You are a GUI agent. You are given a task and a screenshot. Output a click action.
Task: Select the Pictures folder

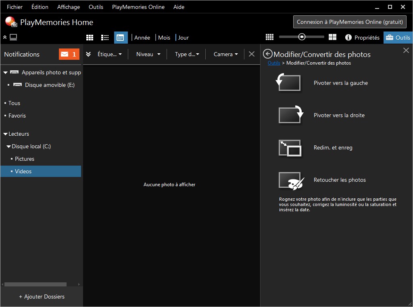25,159
